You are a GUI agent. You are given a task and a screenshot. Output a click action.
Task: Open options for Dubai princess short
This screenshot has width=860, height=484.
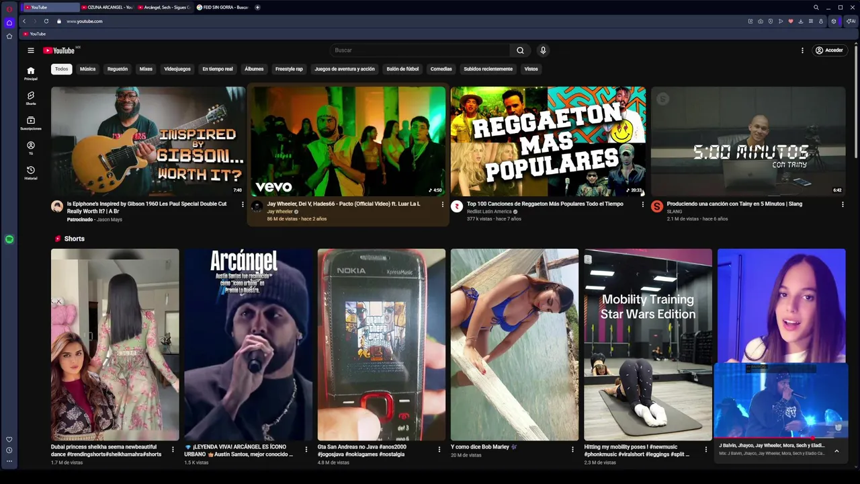(173, 450)
